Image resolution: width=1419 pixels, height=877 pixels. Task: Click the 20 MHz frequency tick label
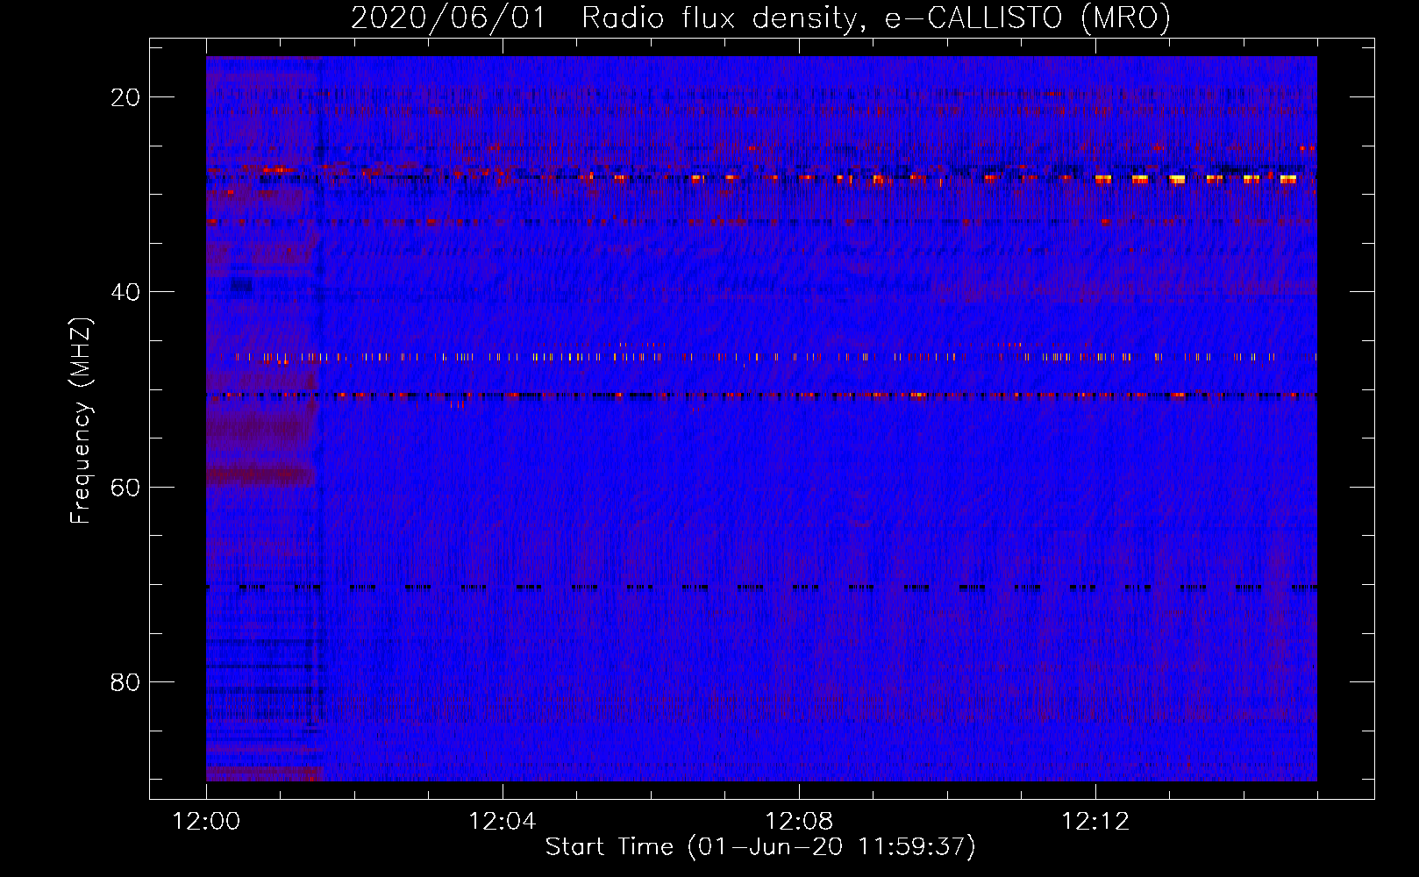(x=125, y=97)
